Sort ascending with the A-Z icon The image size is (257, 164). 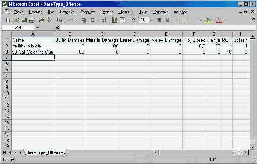point(104,20)
